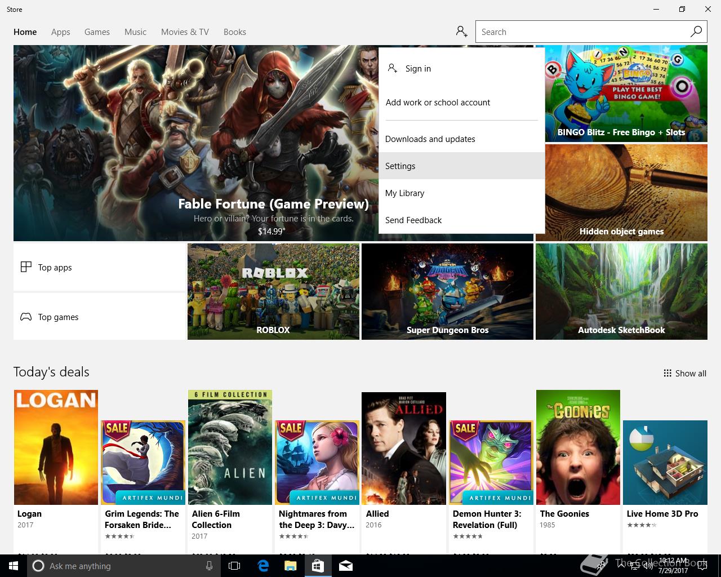This screenshot has width=721, height=577.
Task: Open File Explorer from taskbar
Action: [290, 566]
